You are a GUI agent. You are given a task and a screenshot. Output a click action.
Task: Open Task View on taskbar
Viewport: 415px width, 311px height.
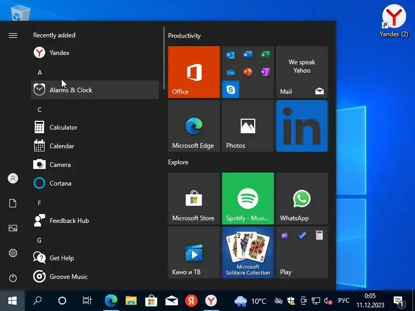(x=87, y=301)
